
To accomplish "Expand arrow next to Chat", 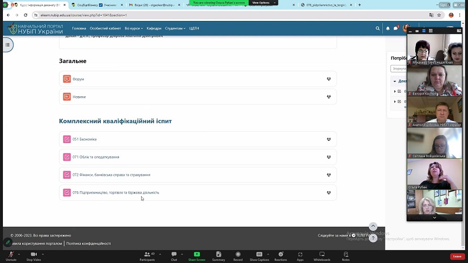I will (x=182, y=254).
